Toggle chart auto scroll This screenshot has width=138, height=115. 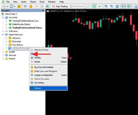(x=124, y=6)
